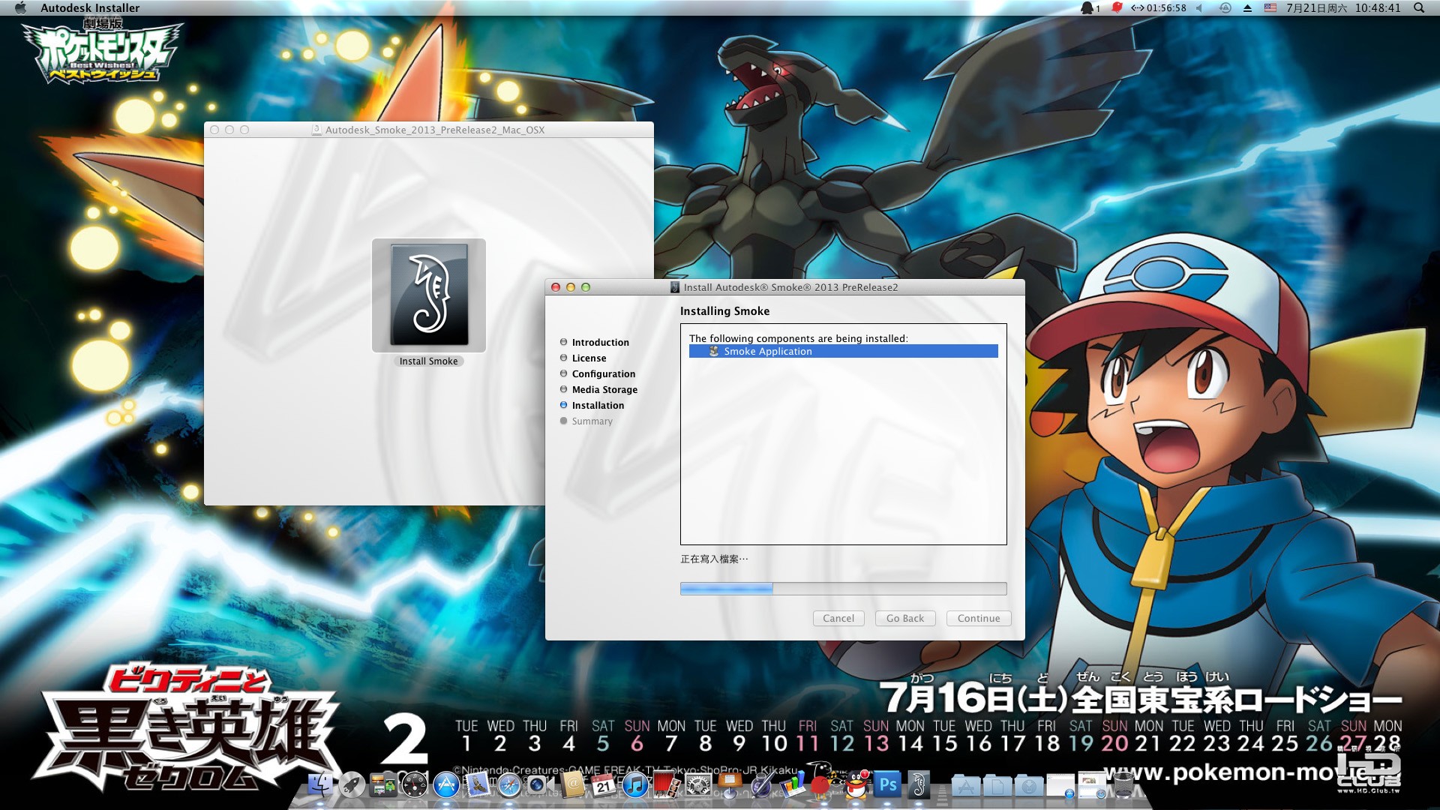Click the Time Machine menu bar icon
The height and width of the screenshot is (810, 1440).
point(1225,7)
